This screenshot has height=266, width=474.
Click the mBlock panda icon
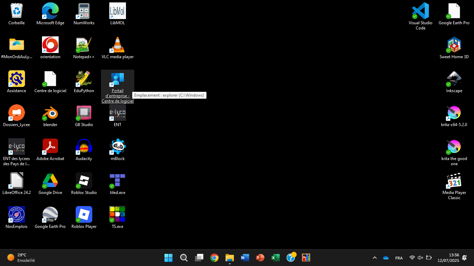117,147
